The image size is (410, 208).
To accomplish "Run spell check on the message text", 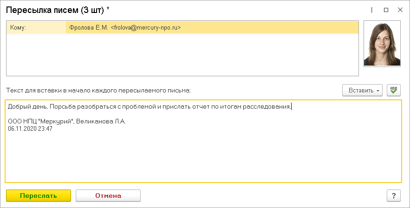I will pos(393,90).
